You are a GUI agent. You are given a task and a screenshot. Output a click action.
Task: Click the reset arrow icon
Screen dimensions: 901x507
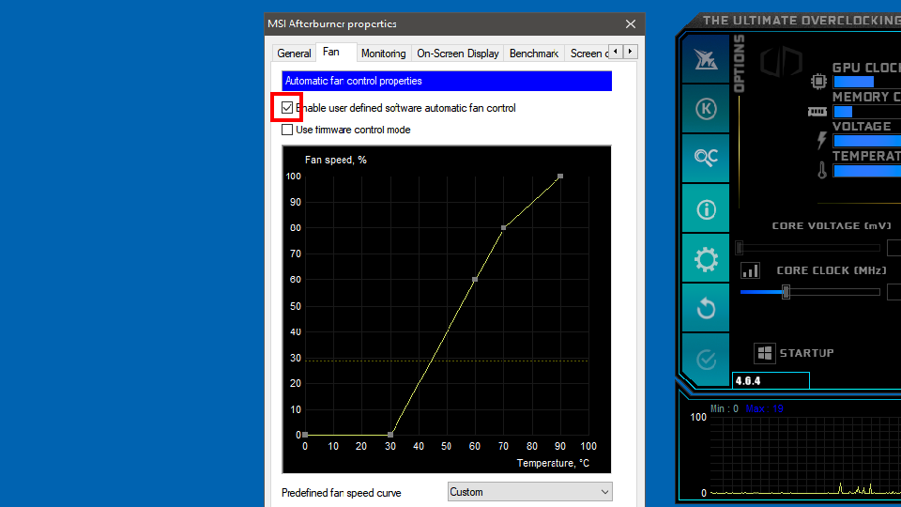pos(706,309)
